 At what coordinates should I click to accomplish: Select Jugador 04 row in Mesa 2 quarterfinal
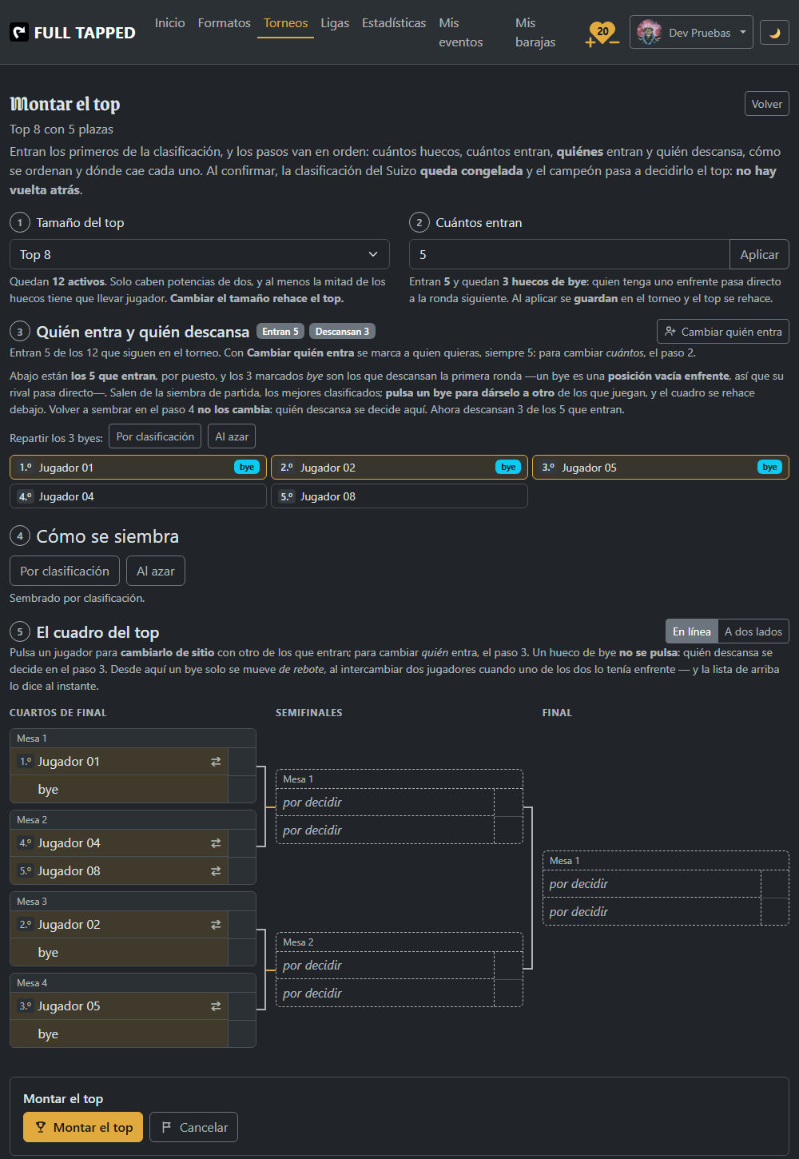[x=119, y=843]
